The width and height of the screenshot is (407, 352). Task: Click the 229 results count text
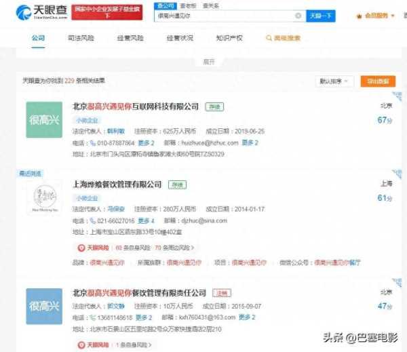pyautogui.click(x=70, y=81)
